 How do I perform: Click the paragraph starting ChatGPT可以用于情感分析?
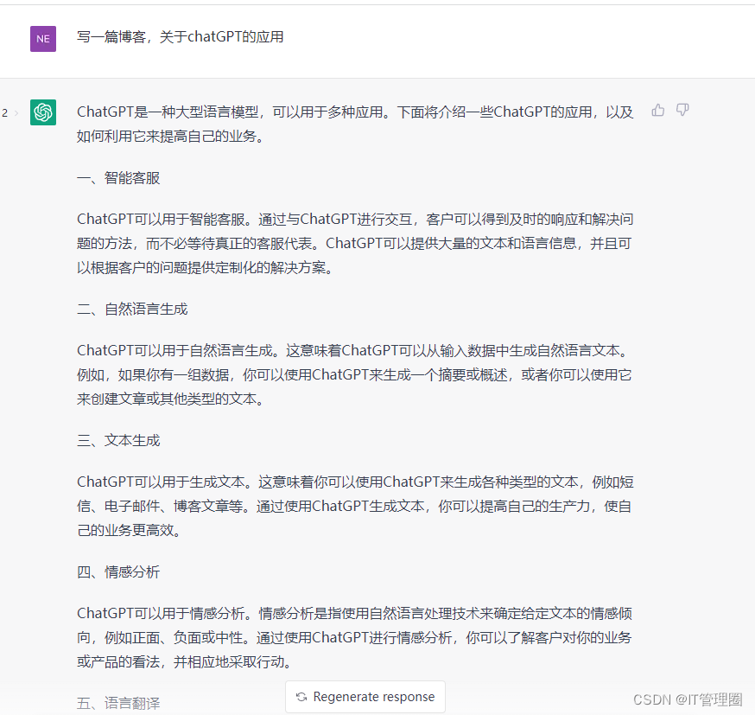pos(355,638)
